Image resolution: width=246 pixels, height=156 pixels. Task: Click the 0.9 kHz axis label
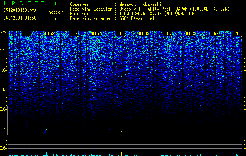tap(3, 90)
